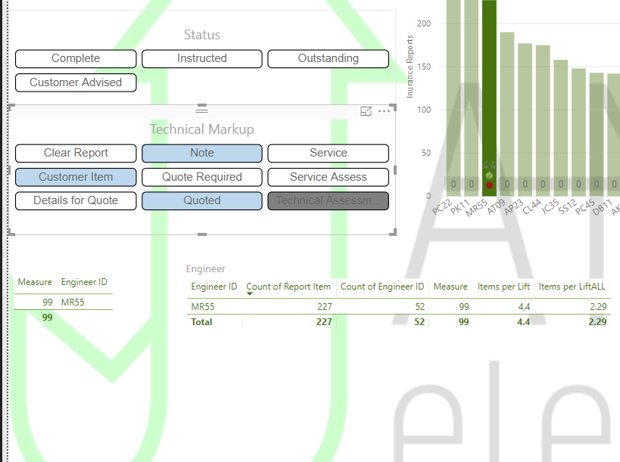This screenshot has height=462, width=620.
Task: Sort Engineer table by Measure column header
Action: (x=450, y=287)
